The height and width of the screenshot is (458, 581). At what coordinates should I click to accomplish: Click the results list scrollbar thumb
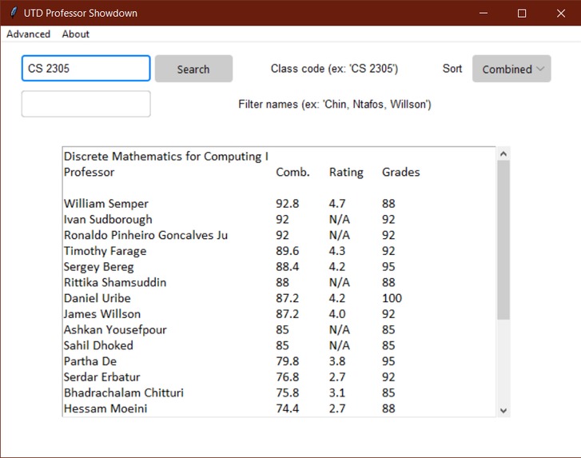(x=503, y=239)
